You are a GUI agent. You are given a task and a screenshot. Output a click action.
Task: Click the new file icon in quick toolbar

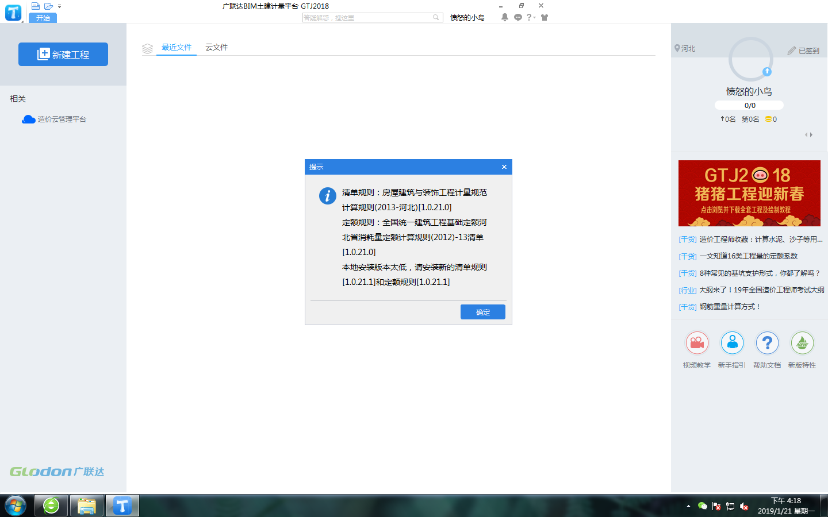click(36, 6)
